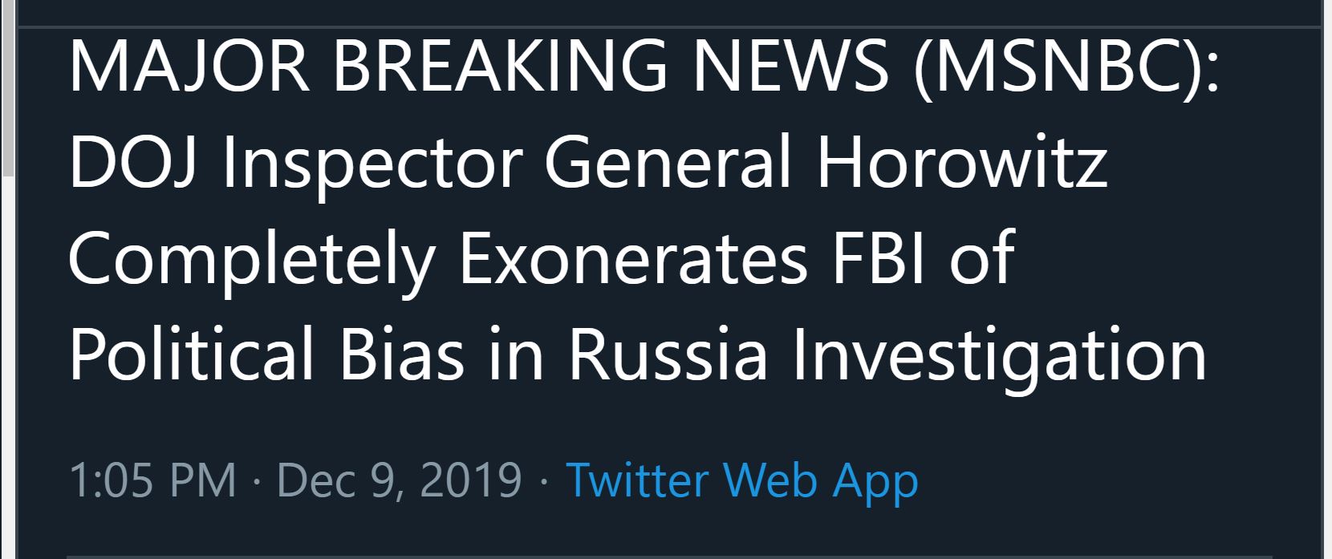The image size is (1332, 559).
Task: Click the word Twitter in source link
Action: click(x=637, y=480)
